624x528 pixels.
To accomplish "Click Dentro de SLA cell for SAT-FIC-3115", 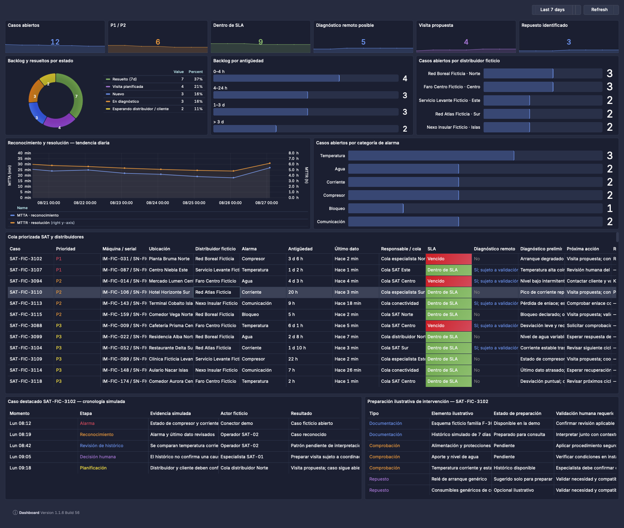I will pyautogui.click(x=449, y=314).
